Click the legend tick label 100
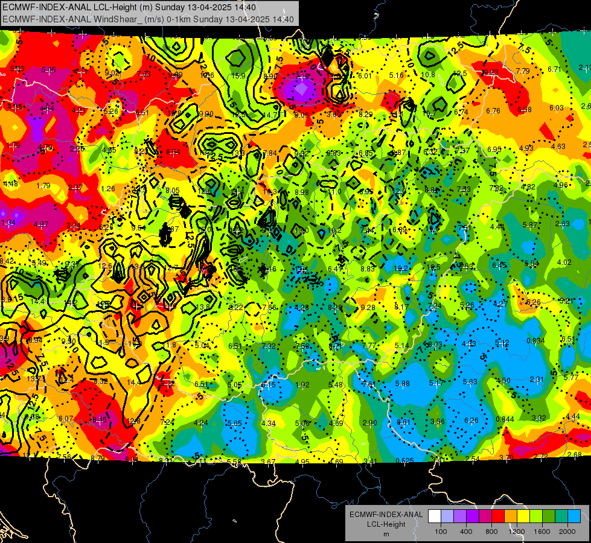The width and height of the screenshot is (591, 543). tap(441, 532)
